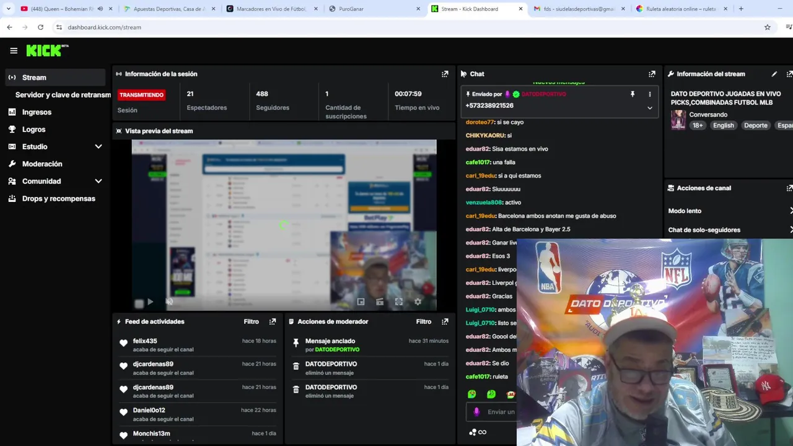Viewport: 793px width, 446px height.
Task: Open stream preview settings gear
Action: (418, 302)
